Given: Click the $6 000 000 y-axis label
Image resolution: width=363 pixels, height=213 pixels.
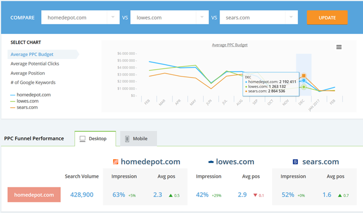Looking at the screenshot, I should click(126, 53).
